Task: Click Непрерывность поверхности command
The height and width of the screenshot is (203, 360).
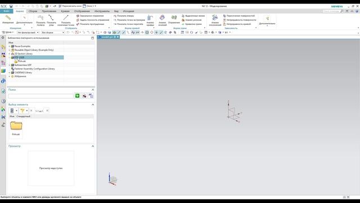Action: [240, 20]
